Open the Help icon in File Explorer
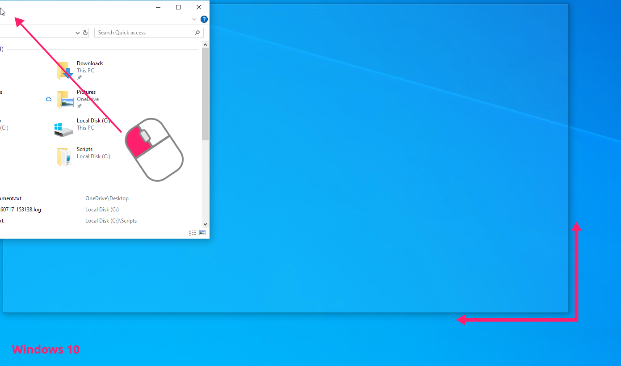Viewport: 621px width, 366px height. pyautogui.click(x=204, y=19)
